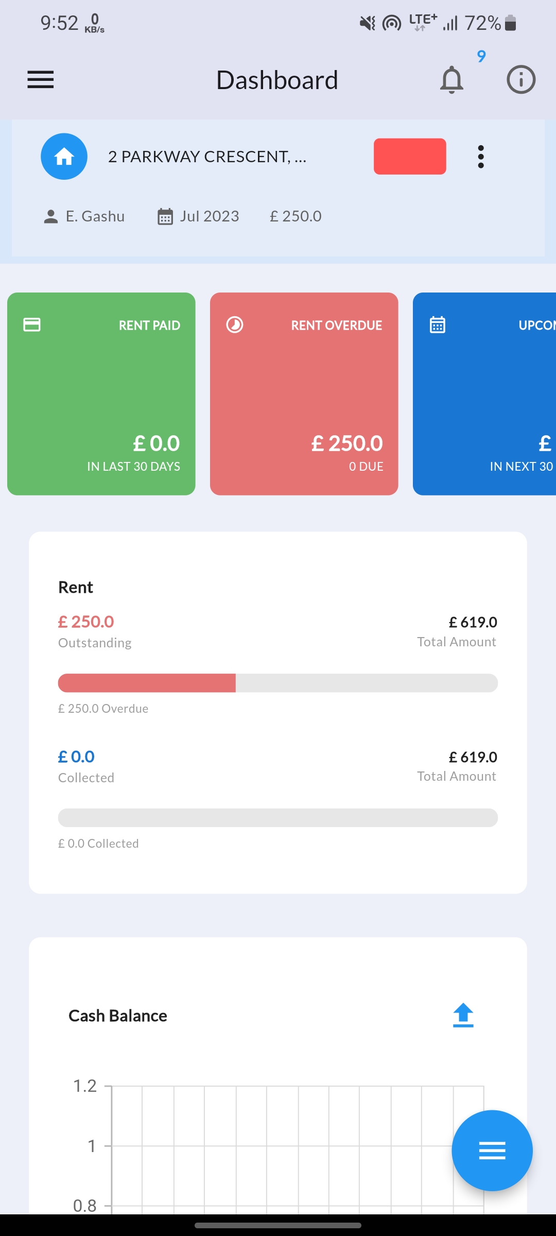
Task: Tap the calendar icon on Upcoming card
Action: 438,325
